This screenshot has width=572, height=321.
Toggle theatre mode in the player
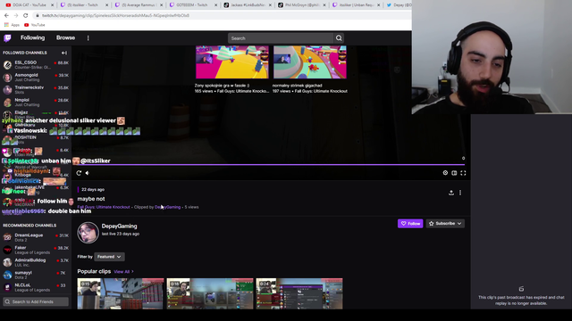[454, 173]
